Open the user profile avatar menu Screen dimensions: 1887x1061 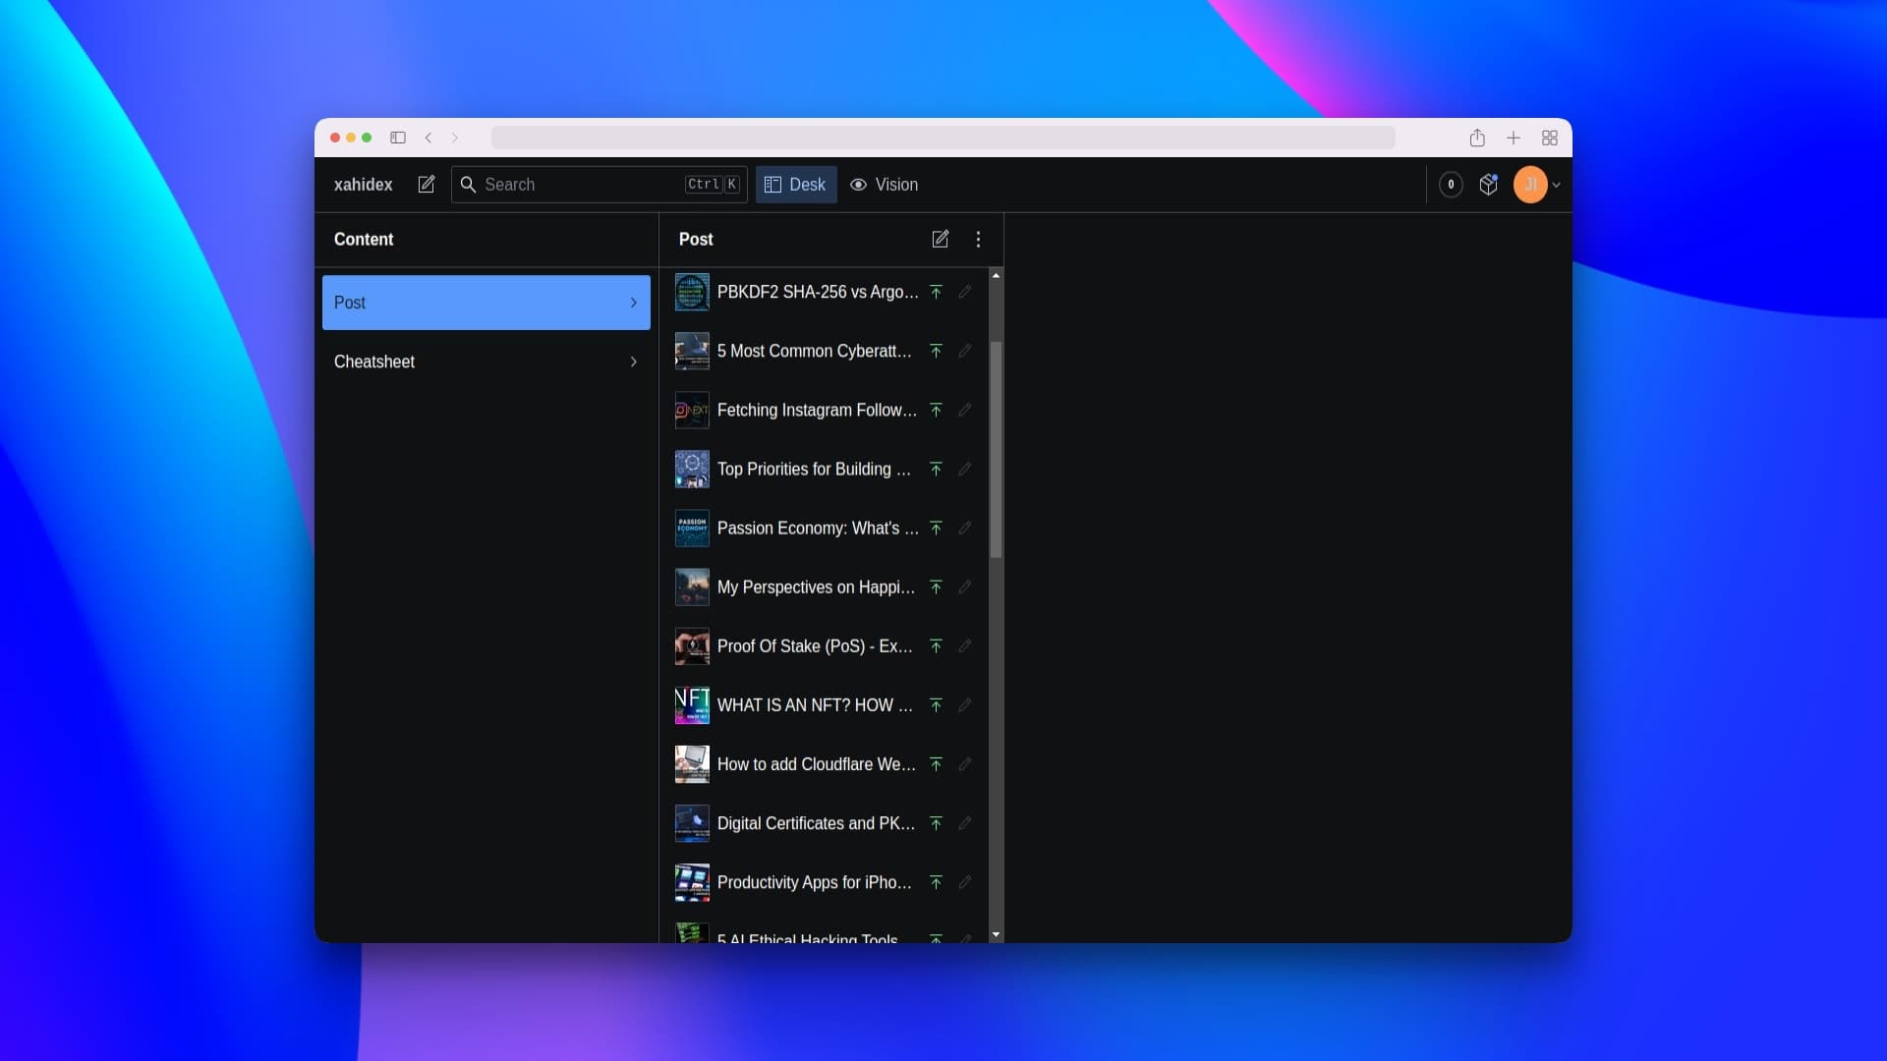[1530, 184]
